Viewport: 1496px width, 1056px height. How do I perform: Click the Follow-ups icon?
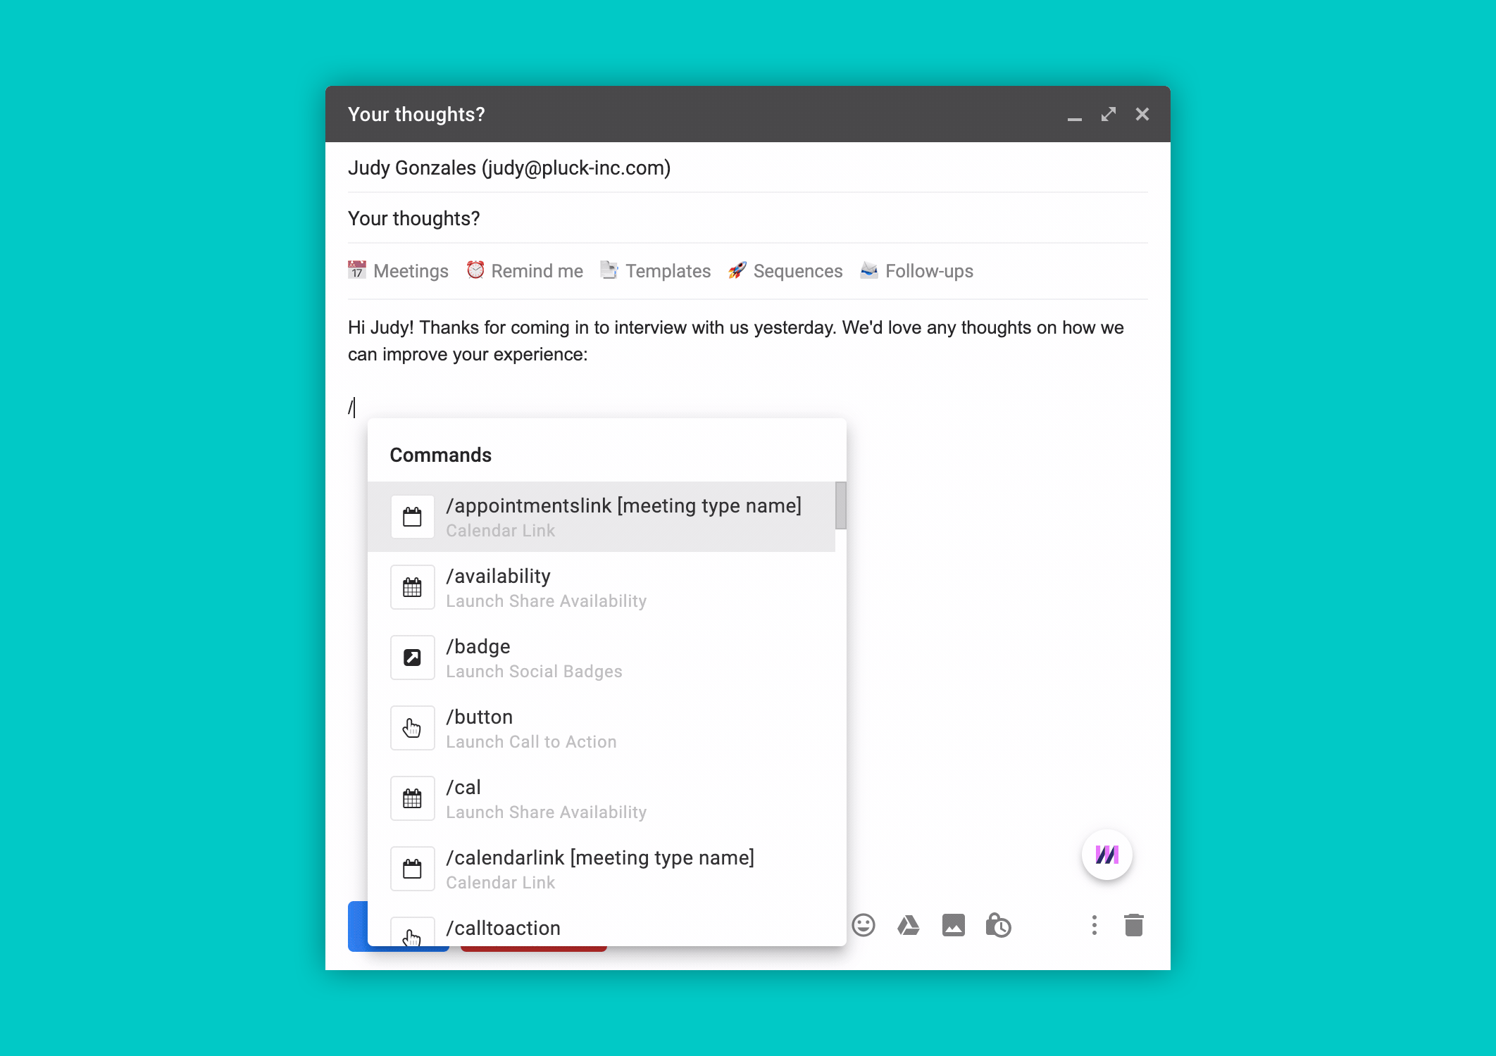click(x=871, y=271)
